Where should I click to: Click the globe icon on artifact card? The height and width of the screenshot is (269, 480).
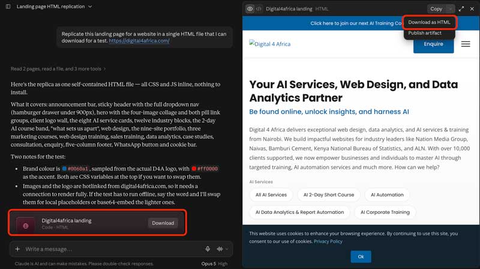(x=26, y=226)
